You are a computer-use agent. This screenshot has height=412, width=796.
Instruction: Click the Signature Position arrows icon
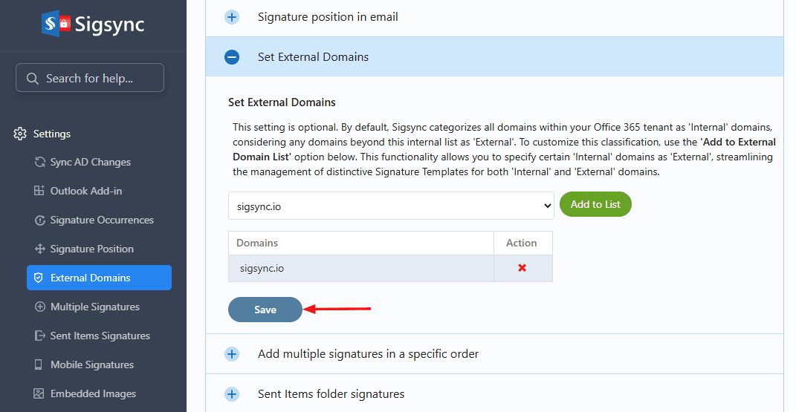coord(40,249)
